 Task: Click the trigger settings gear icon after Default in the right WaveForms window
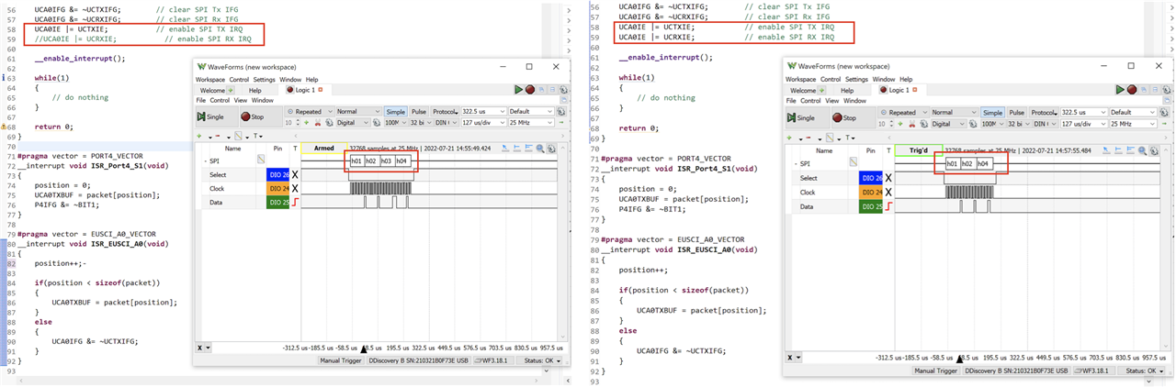1164,113
